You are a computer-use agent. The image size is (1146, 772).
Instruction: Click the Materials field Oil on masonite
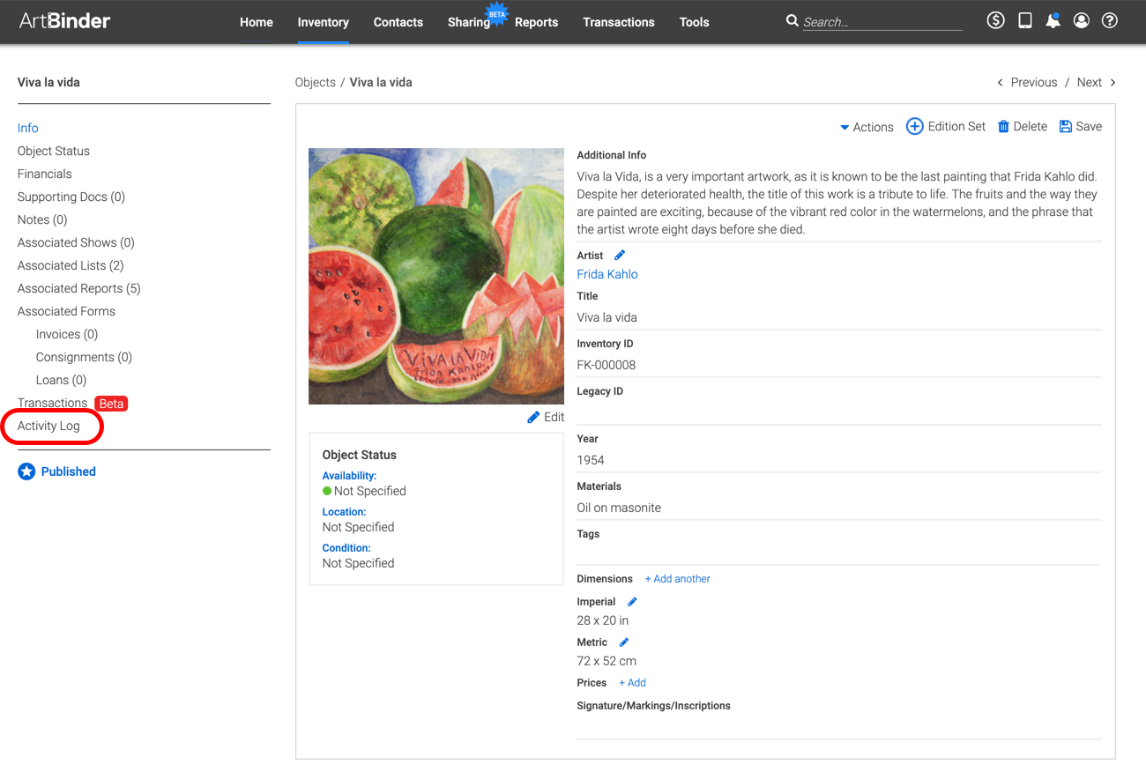point(839,508)
